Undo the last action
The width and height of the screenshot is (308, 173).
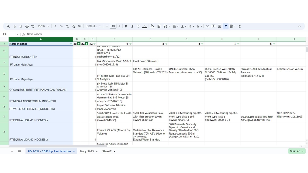(x=15, y=26)
